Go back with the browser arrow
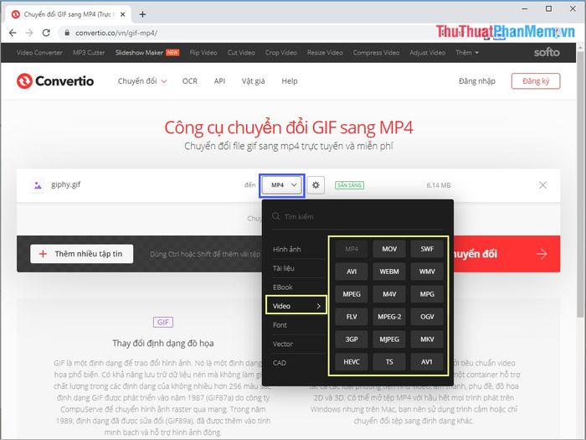Viewport: 586px width, 440px height. [13, 33]
